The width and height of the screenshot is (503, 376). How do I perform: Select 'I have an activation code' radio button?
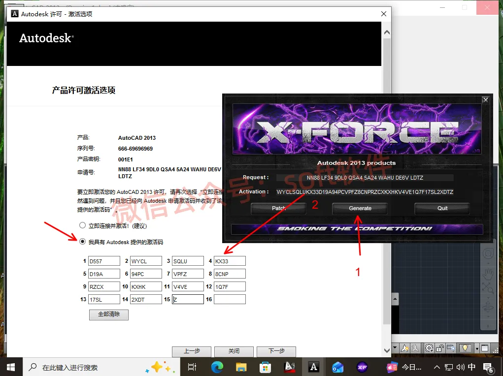tap(82, 241)
